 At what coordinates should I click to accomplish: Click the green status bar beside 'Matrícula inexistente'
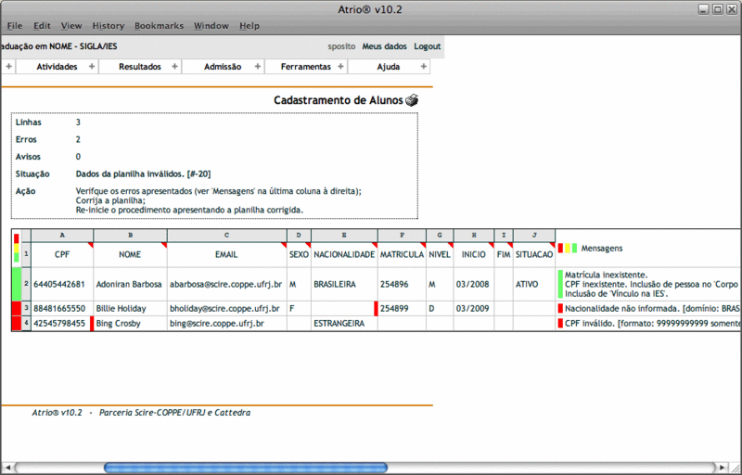[x=559, y=283]
